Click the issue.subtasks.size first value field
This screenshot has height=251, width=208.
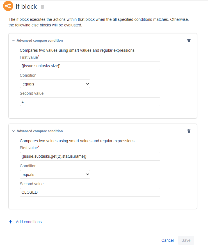[x=90, y=66]
